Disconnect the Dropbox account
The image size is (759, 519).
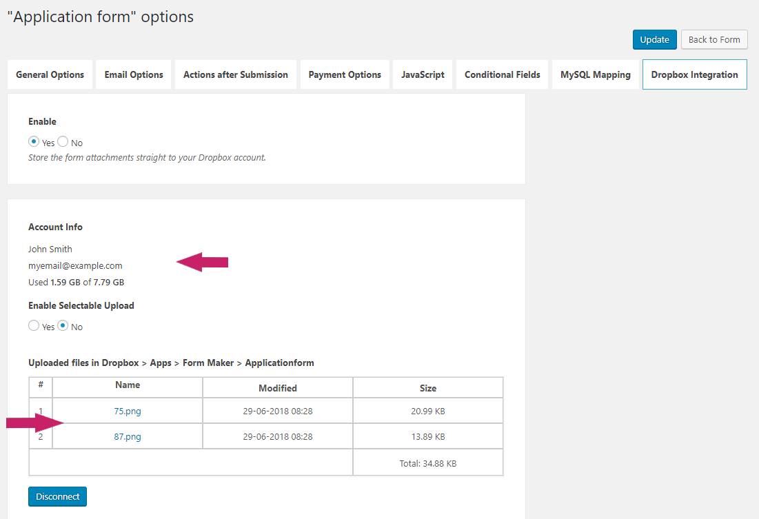click(x=58, y=497)
